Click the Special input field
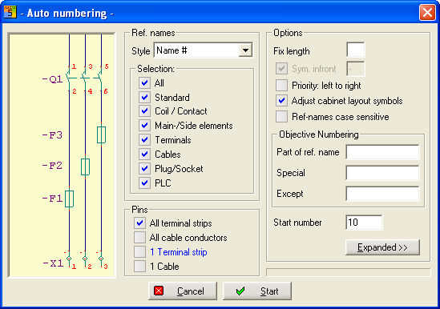 coord(382,173)
